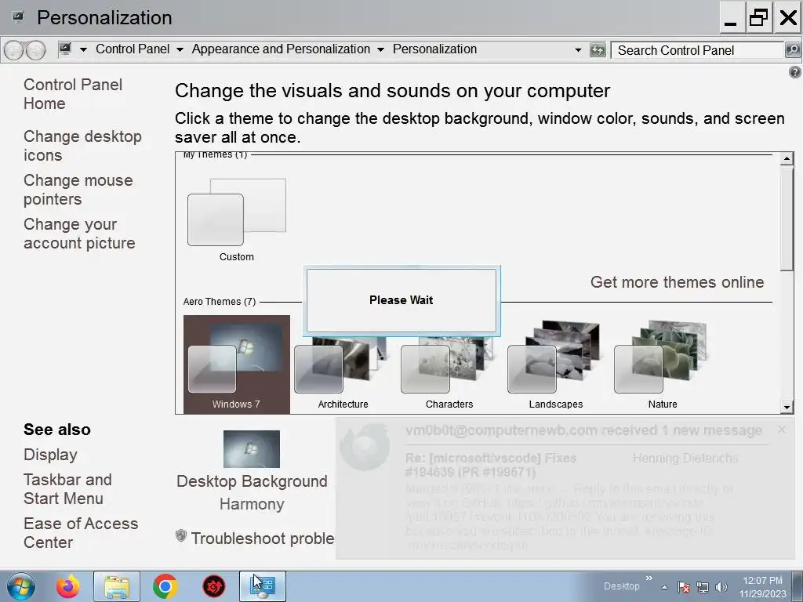Image resolution: width=803 pixels, height=602 pixels.
Task: Open the address bar history dropdown
Action: click(x=578, y=49)
